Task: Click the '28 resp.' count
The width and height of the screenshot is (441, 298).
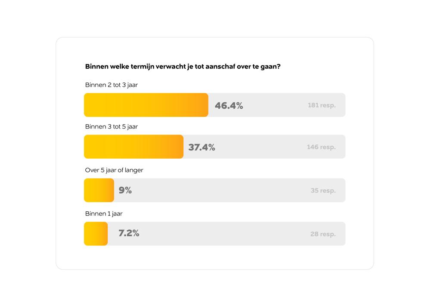Action: 323,234
